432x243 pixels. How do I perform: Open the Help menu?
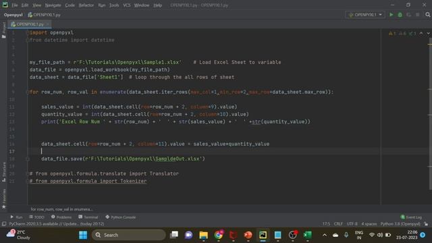click(x=157, y=5)
